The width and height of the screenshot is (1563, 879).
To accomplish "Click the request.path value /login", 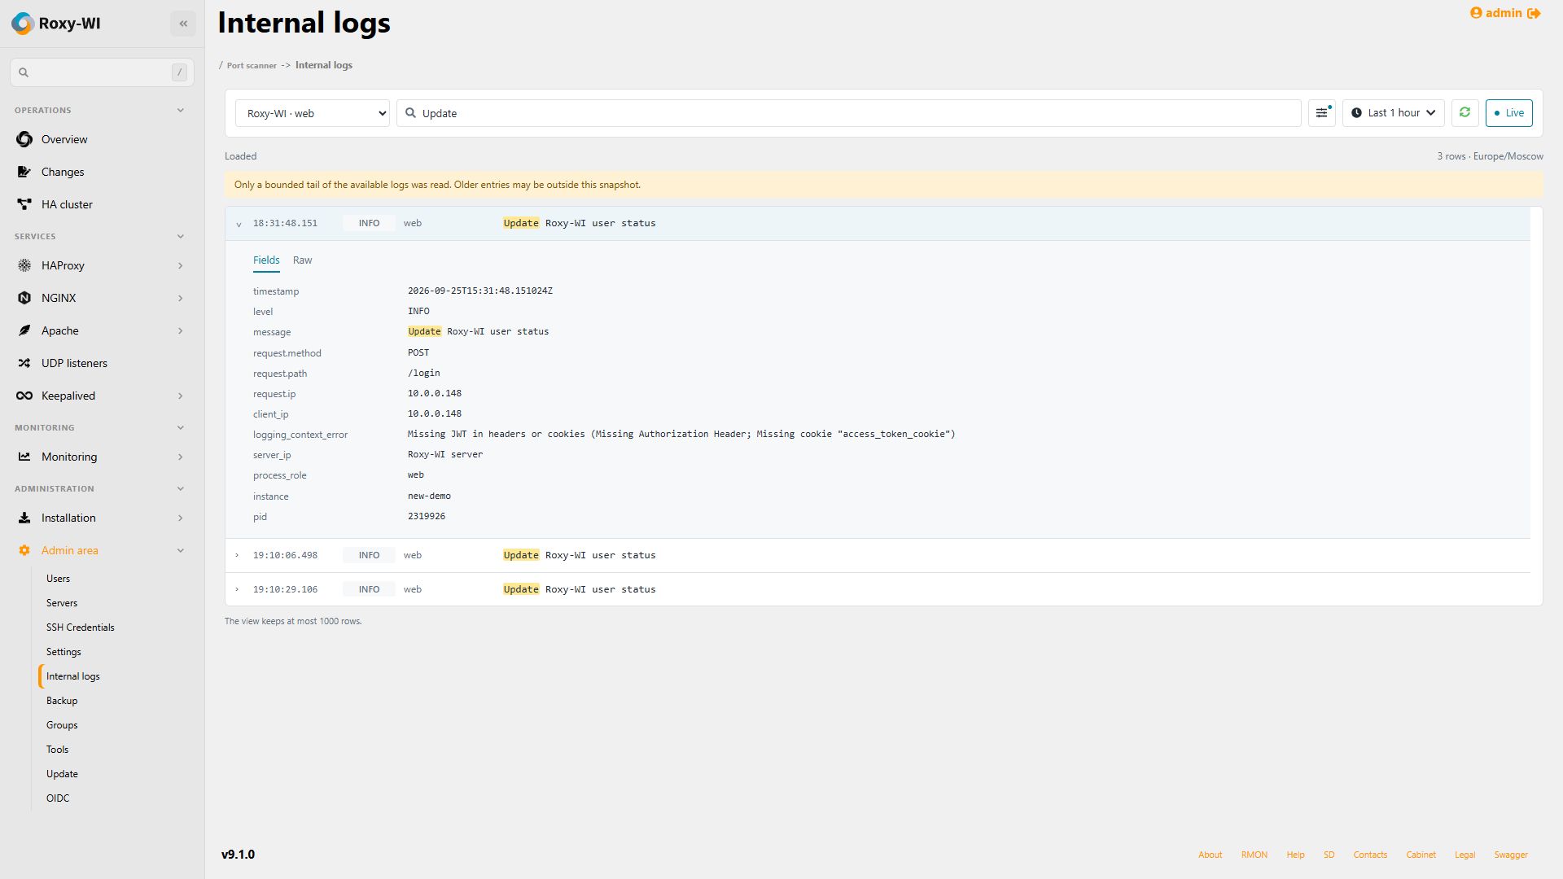I will pyautogui.click(x=424, y=373).
